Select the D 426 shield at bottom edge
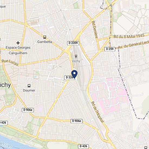Viewport: 149px width, 149px height. (x=83, y=146)
